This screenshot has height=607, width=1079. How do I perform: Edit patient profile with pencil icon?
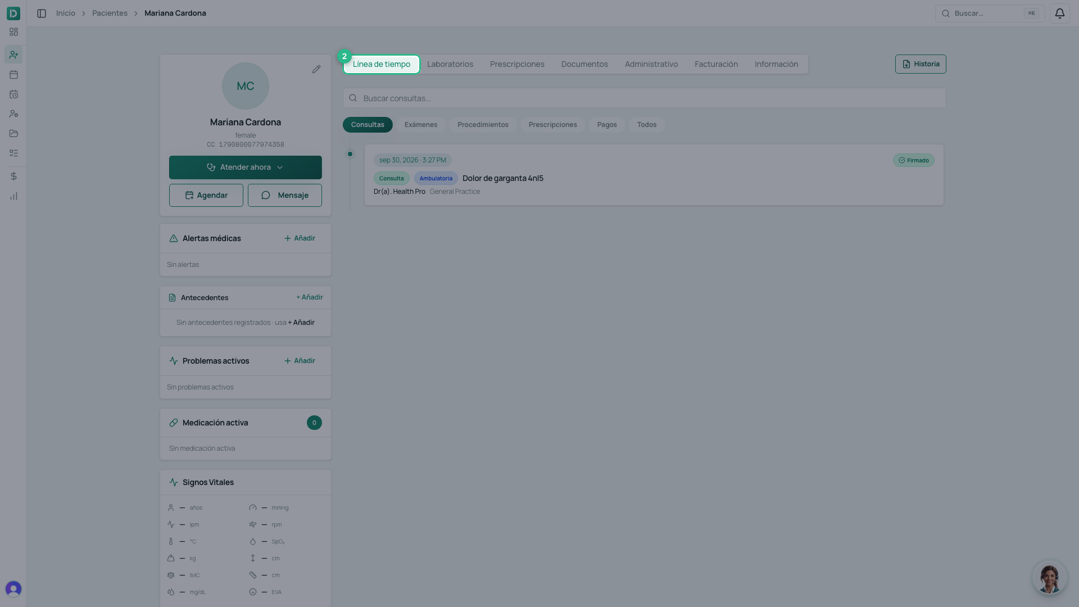[x=316, y=69]
